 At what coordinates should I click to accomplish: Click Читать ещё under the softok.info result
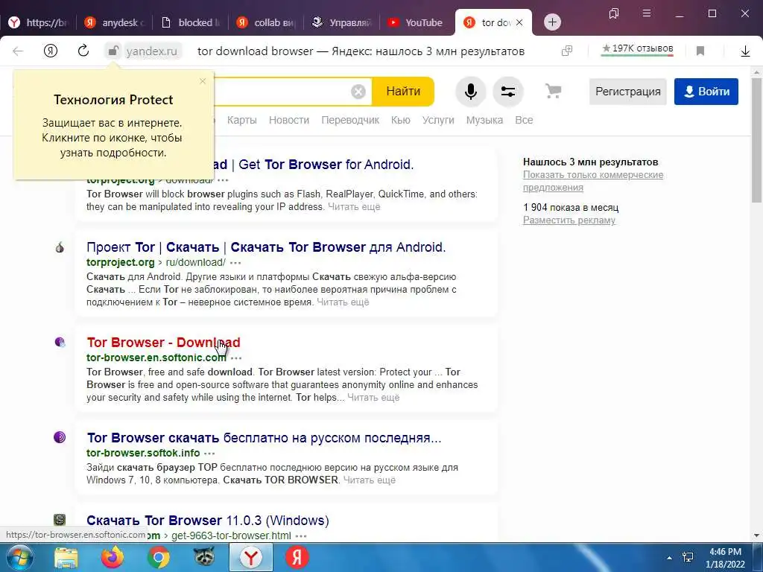(370, 480)
